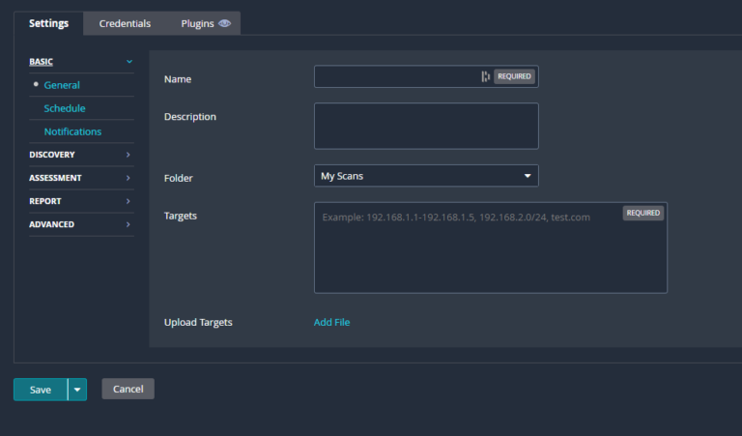The height and width of the screenshot is (436, 742).
Task: Click the eye icon on Plugins tab
Action: 225,23
